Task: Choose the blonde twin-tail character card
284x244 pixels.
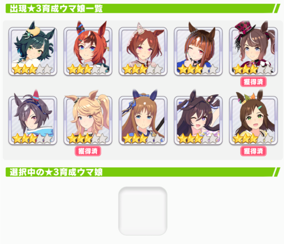Action: (x=88, y=120)
